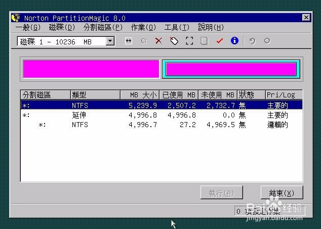This screenshot has width=321, height=229.
Task: Click the 2,507.2 used MB value
Action: [182, 105]
